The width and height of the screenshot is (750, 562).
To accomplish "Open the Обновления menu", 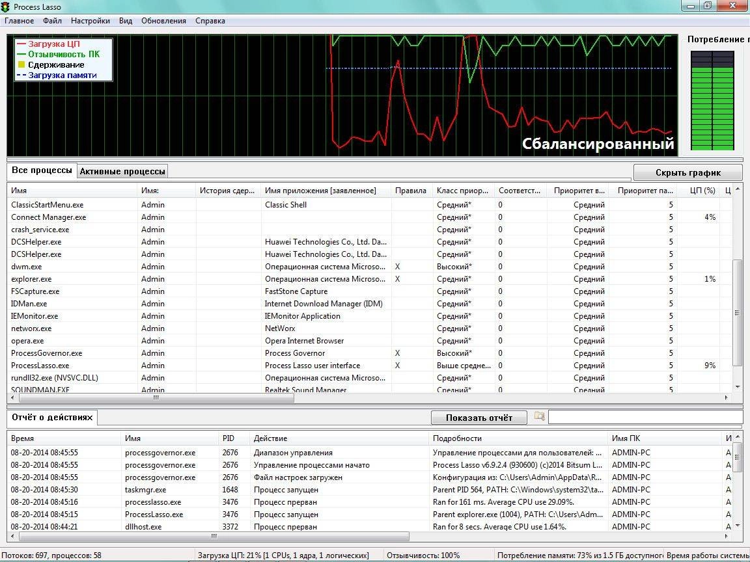I will pos(163,21).
